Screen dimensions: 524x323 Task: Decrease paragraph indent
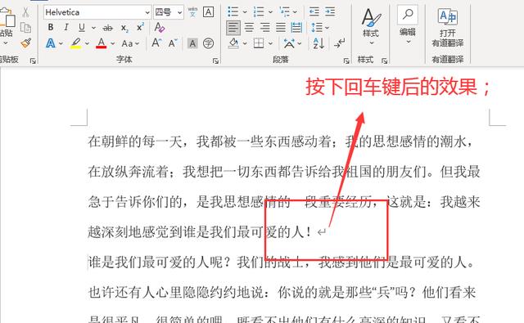click(314, 12)
